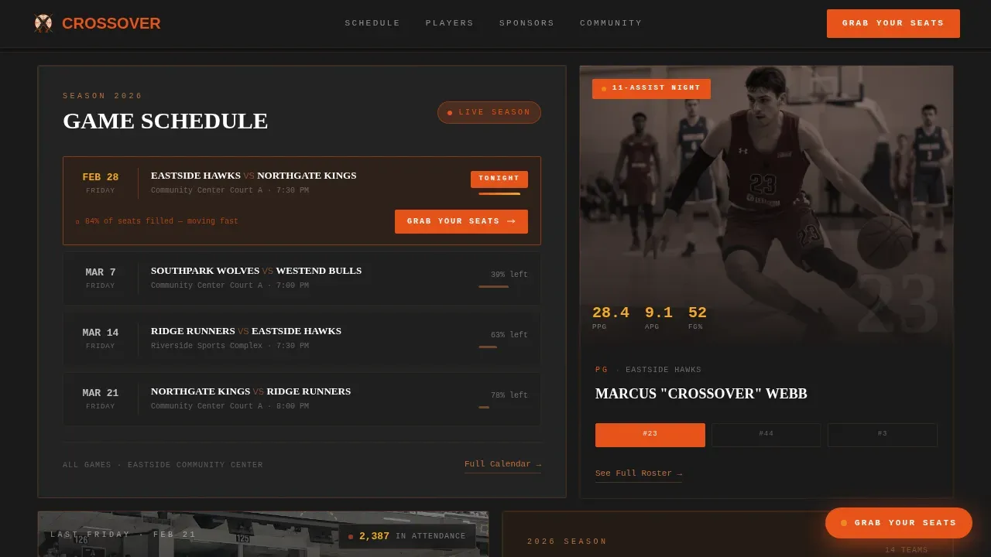This screenshot has height=557, width=991.
Task: Click the Crossover basketball logo icon
Action: coord(43,23)
